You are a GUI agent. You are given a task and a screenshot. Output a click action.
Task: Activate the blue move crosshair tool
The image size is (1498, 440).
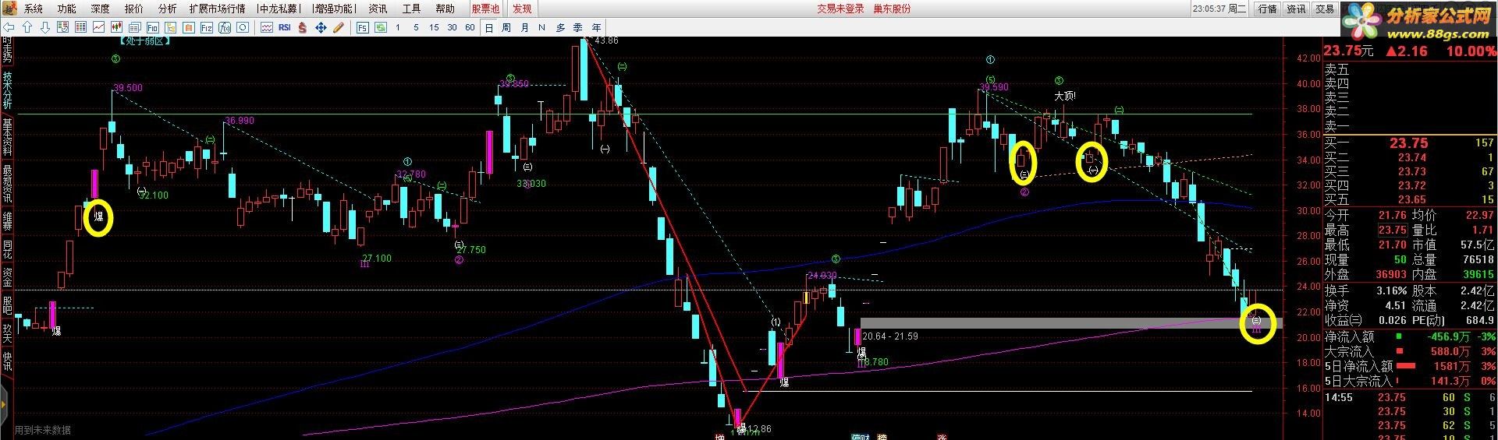coord(321,27)
